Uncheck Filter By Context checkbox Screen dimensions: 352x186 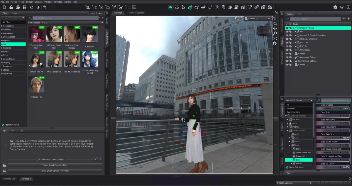point(3,125)
